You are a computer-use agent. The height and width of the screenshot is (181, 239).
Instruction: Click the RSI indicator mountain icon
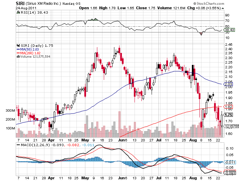point(18,12)
